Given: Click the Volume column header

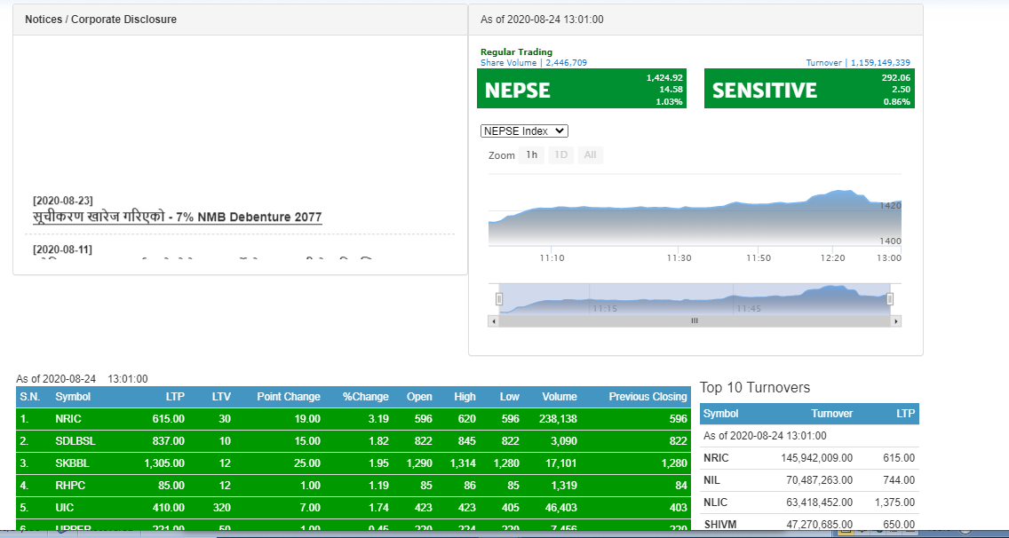Looking at the screenshot, I should click(560, 397).
